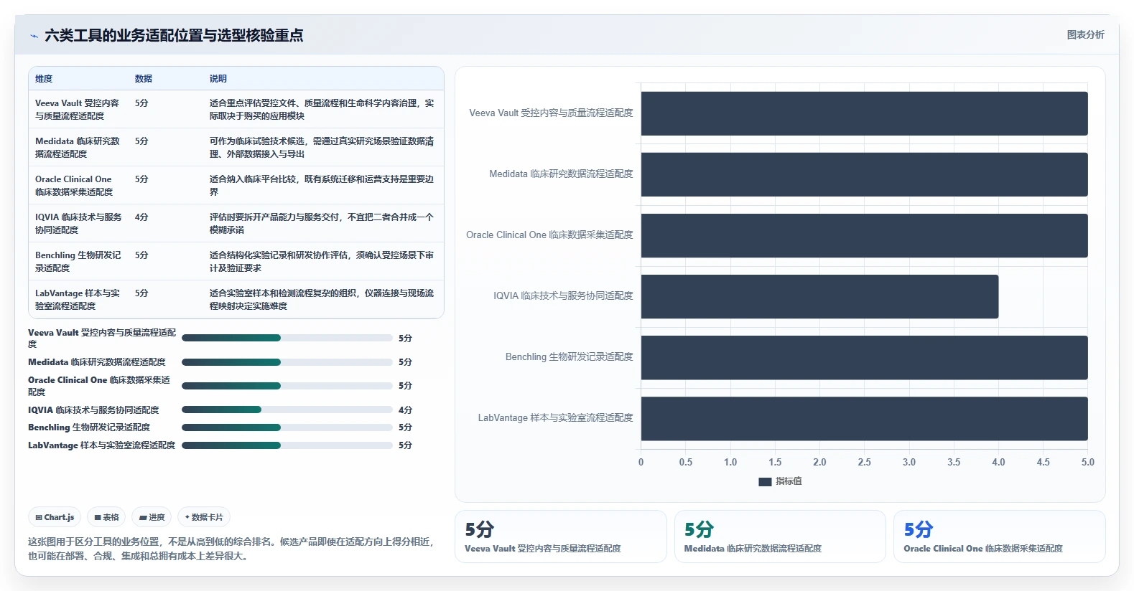The height and width of the screenshot is (591, 1134).
Task: Open the 5分 Oracle Clinical One data card
Action: coord(1000,536)
